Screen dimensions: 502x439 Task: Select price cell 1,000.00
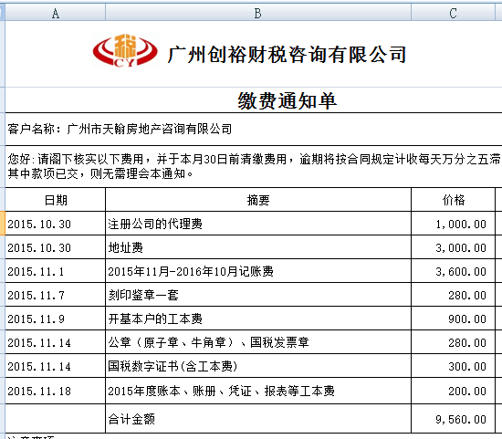[x=453, y=224]
